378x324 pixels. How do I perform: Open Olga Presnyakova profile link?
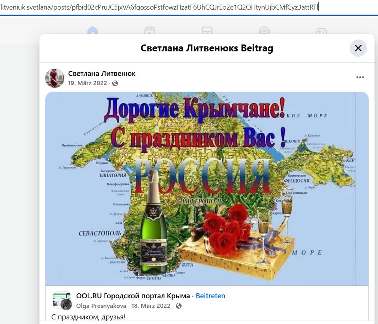point(101,306)
